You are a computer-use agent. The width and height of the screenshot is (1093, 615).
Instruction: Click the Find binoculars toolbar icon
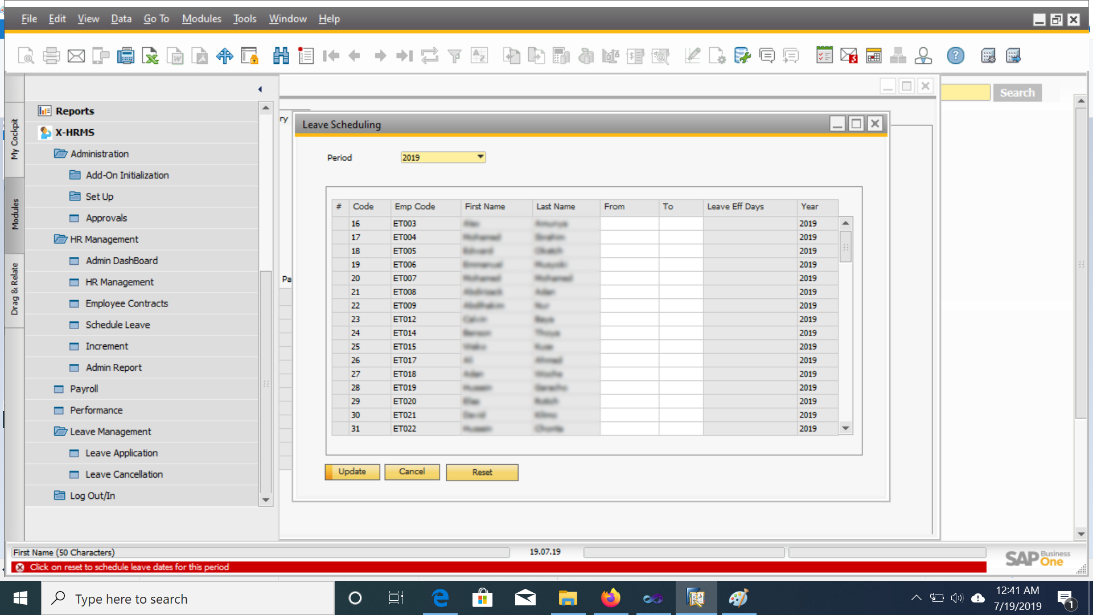[x=281, y=56]
